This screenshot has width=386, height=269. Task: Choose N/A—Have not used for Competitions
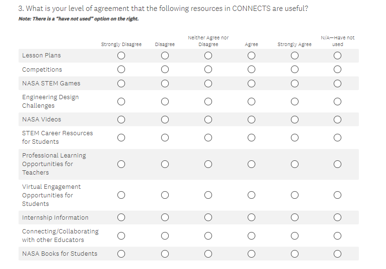point(338,70)
